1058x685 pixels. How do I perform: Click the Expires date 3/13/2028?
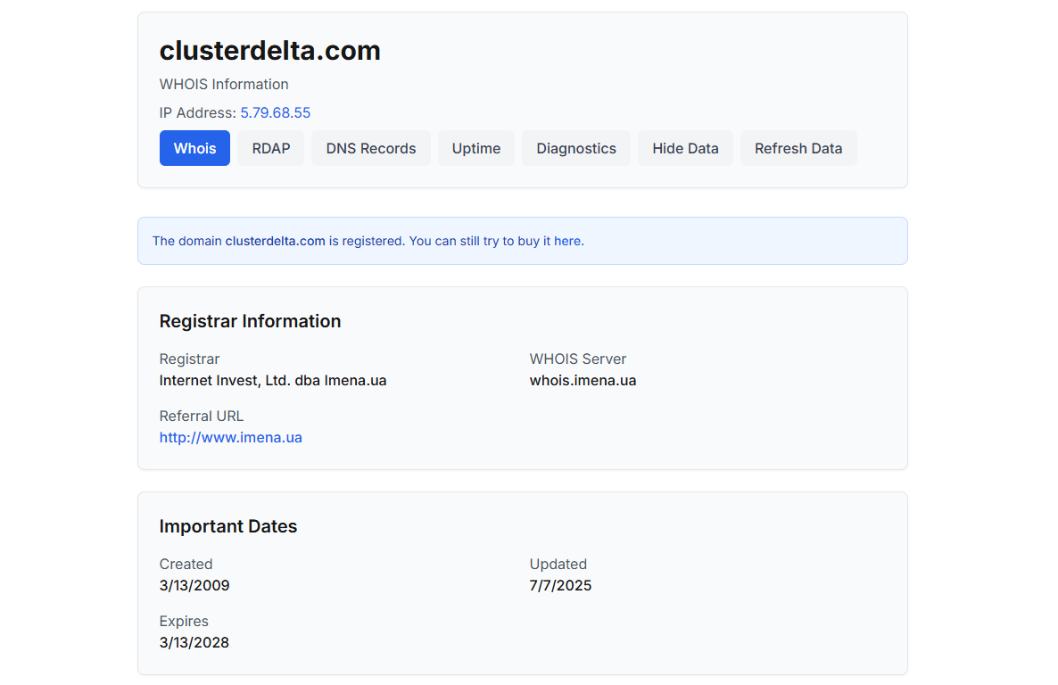click(194, 642)
